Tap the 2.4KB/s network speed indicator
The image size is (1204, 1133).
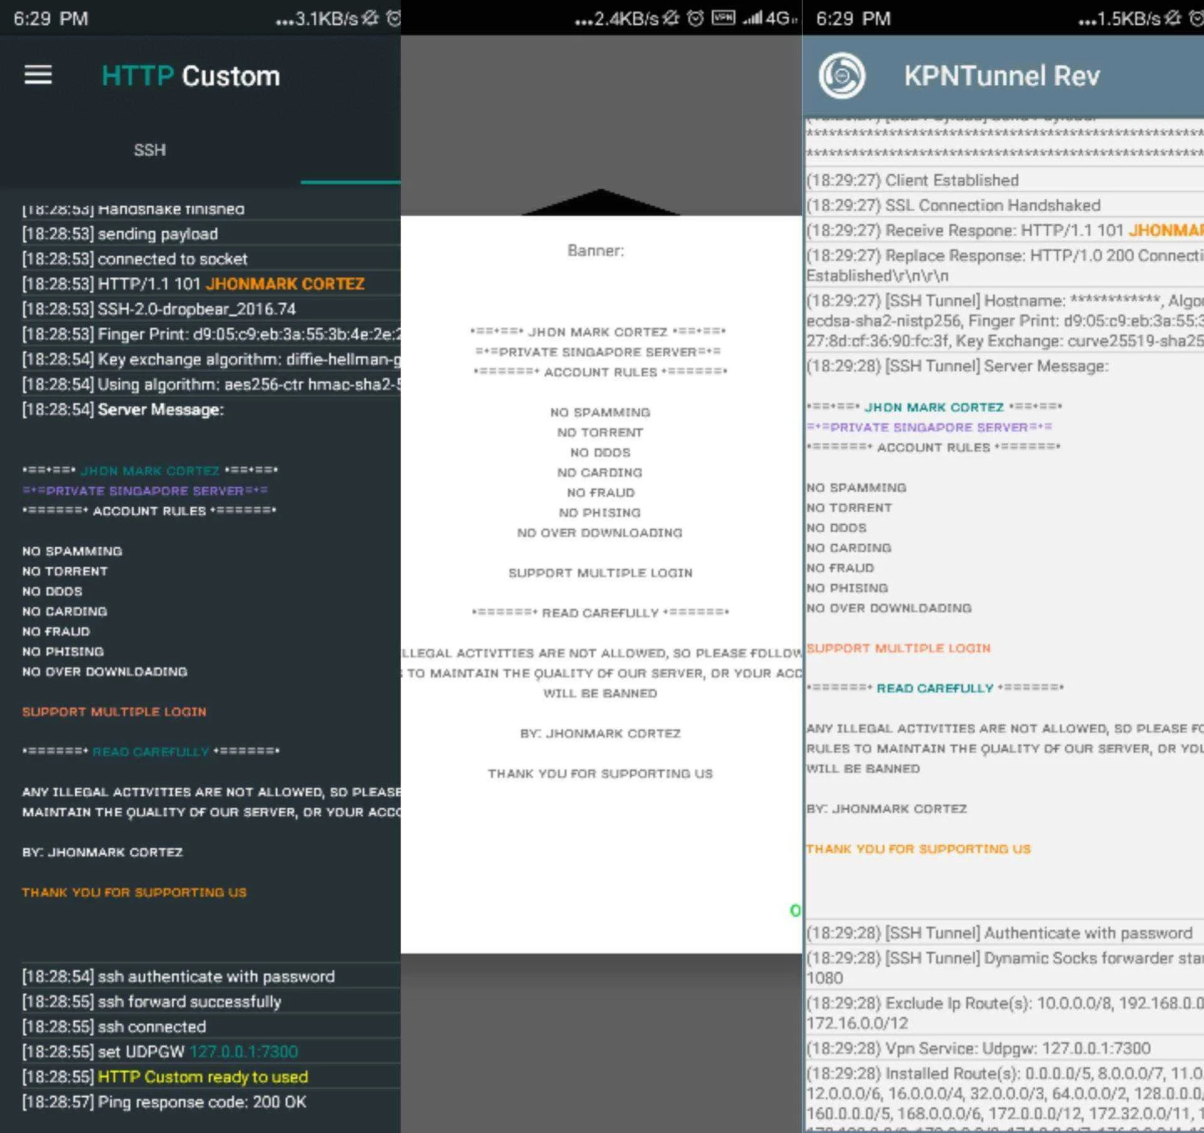coord(618,19)
